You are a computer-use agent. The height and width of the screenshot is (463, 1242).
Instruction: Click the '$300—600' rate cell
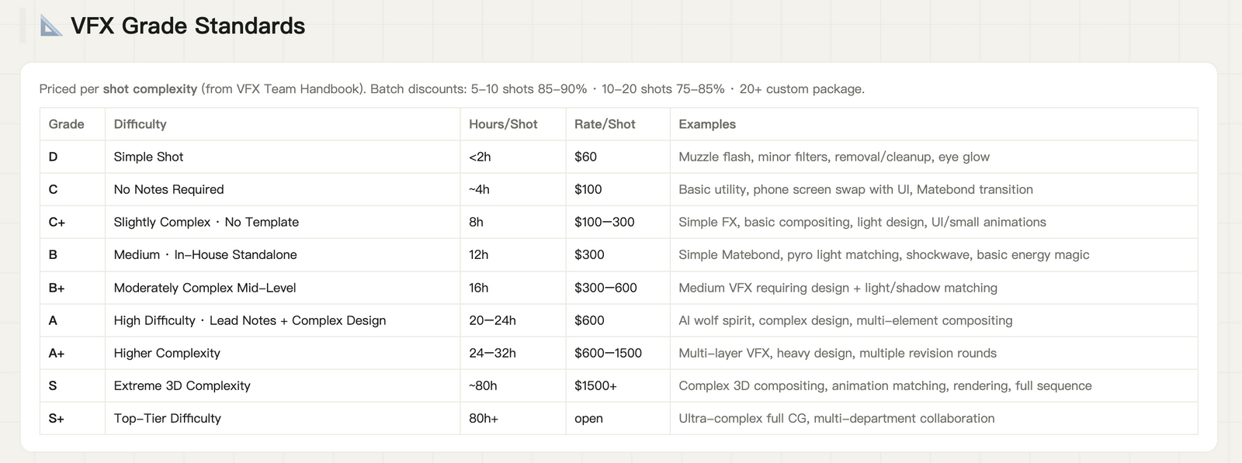[618, 288]
